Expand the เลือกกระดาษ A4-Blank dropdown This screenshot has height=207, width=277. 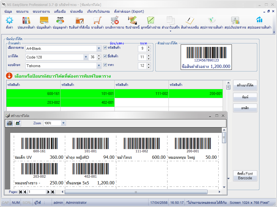click(99, 49)
